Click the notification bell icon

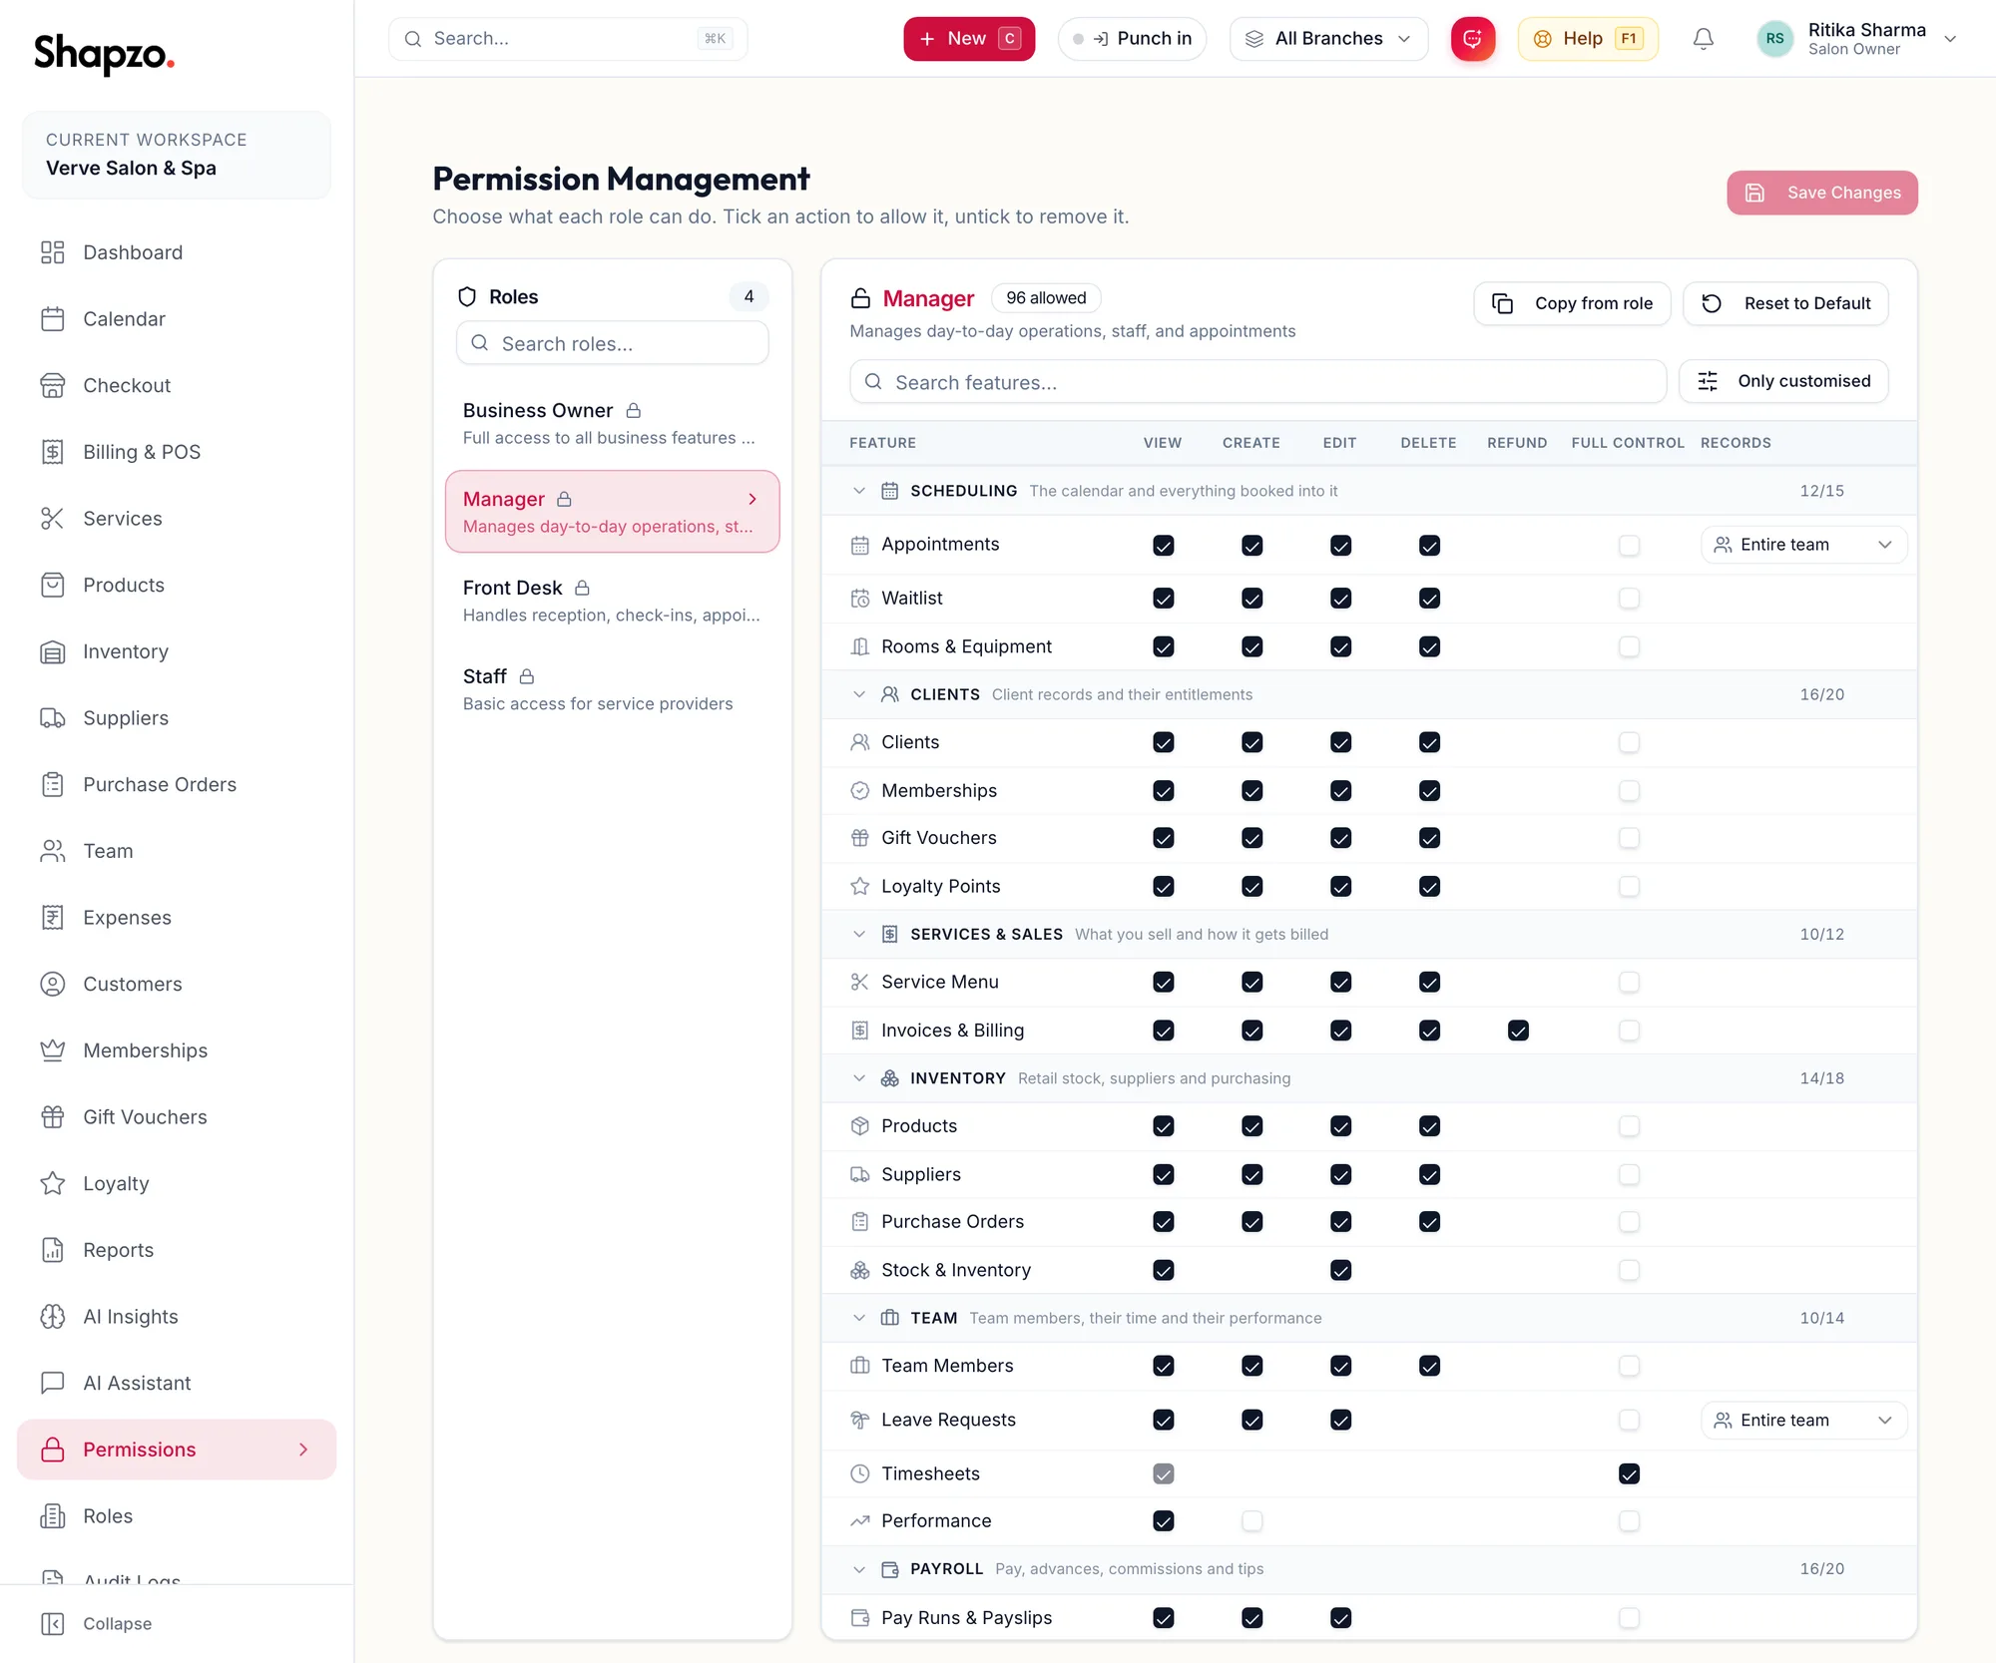pyautogui.click(x=1704, y=39)
